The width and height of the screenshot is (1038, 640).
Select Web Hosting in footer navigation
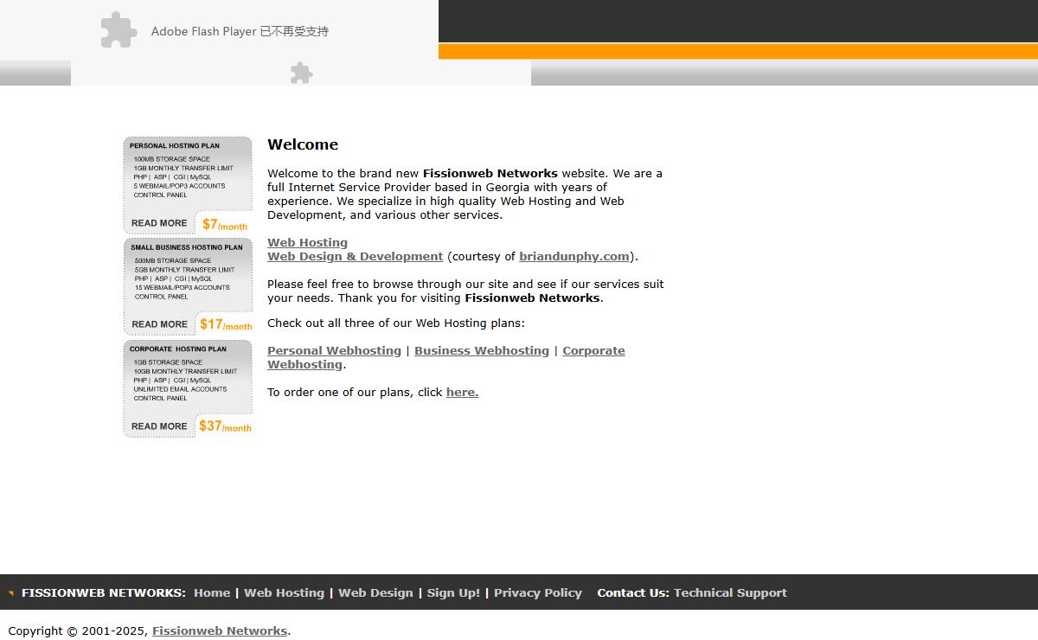(x=284, y=593)
